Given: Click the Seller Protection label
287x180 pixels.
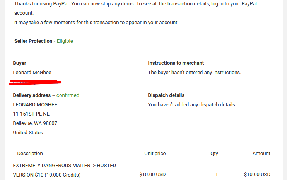Looking at the screenshot, I should pyautogui.click(x=33, y=41).
